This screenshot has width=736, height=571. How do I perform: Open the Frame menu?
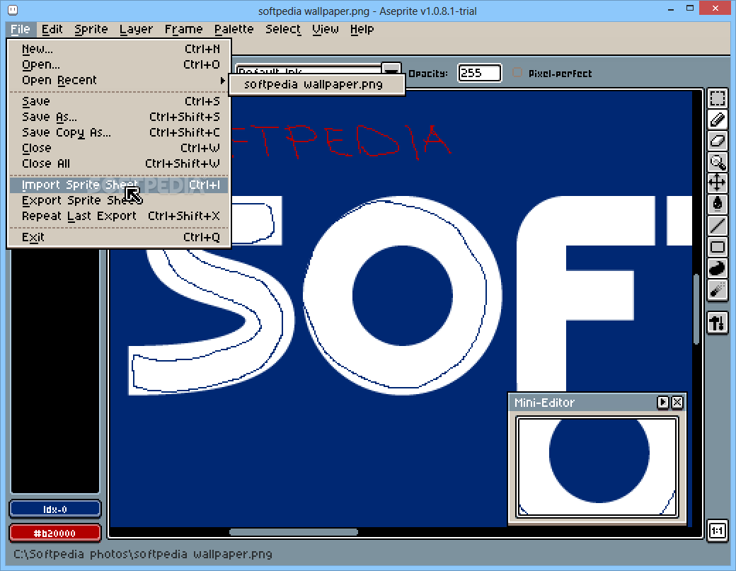point(183,29)
